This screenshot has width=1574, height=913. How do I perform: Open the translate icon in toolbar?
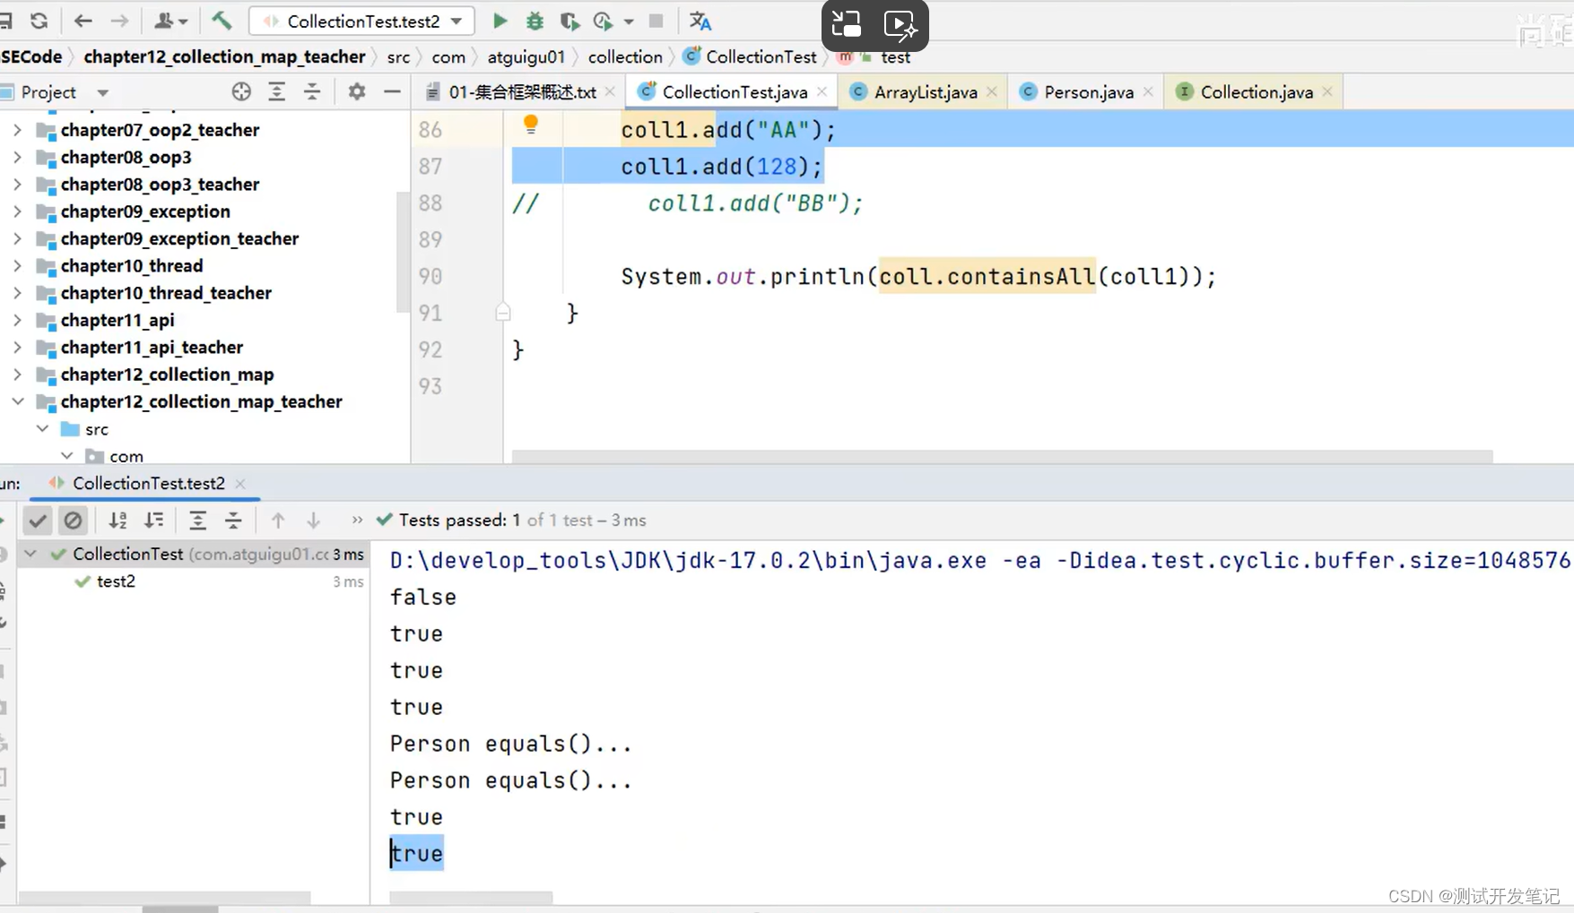point(700,21)
